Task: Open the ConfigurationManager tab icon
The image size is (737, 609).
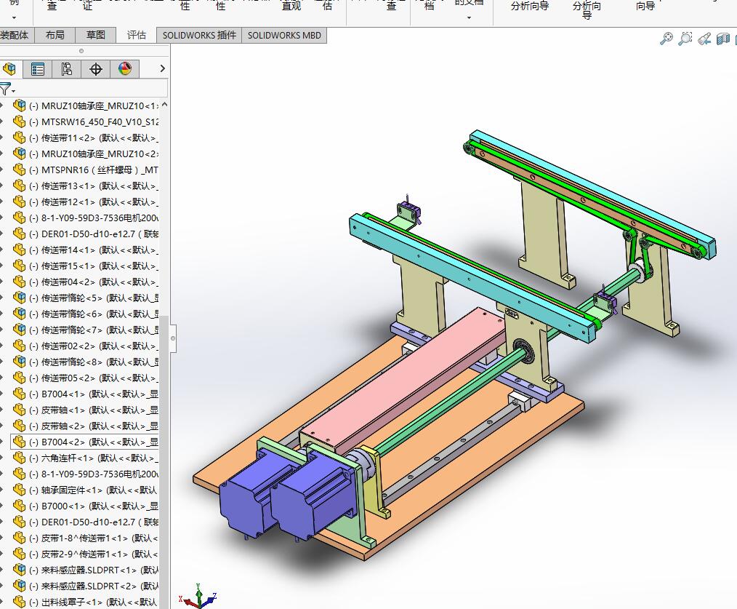Action: pos(67,69)
